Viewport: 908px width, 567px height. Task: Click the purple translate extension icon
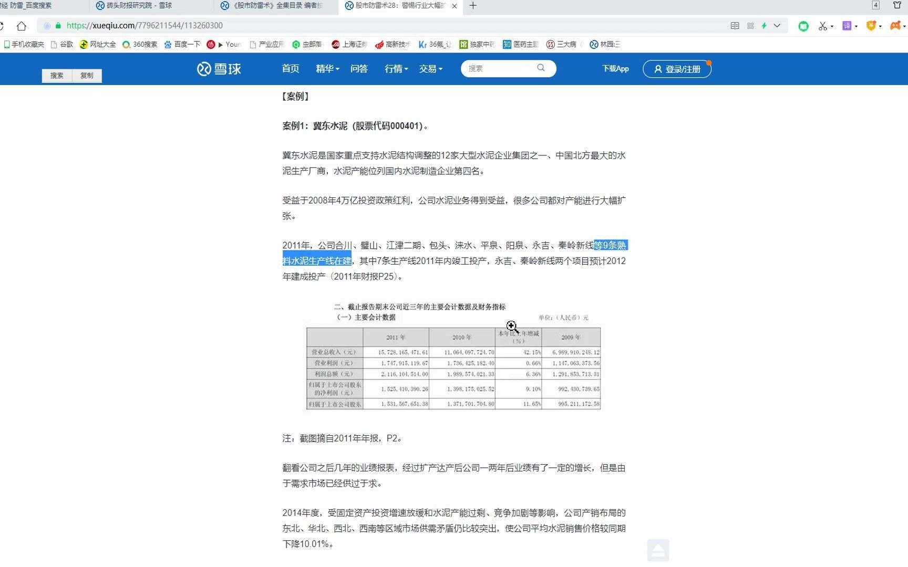(x=847, y=26)
